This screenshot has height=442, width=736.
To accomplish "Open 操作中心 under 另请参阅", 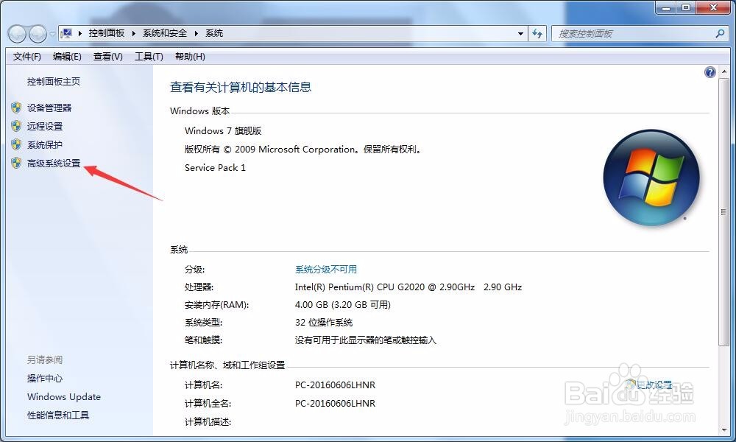I will 45,379.
